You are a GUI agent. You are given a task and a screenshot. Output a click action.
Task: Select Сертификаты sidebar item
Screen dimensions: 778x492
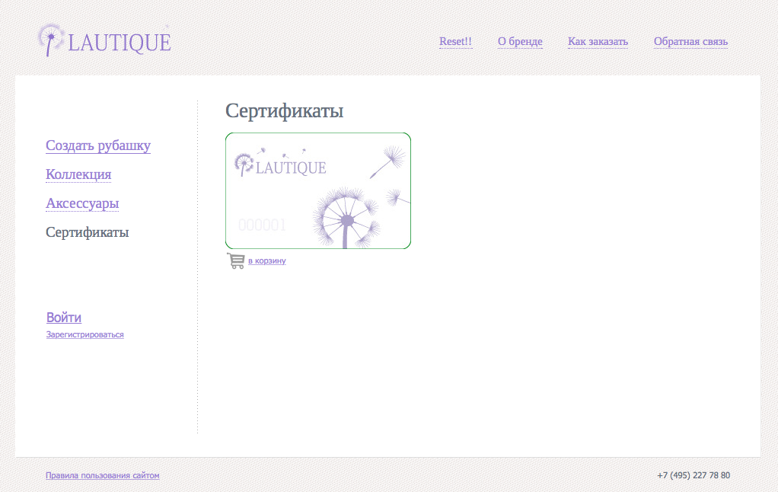tap(88, 232)
